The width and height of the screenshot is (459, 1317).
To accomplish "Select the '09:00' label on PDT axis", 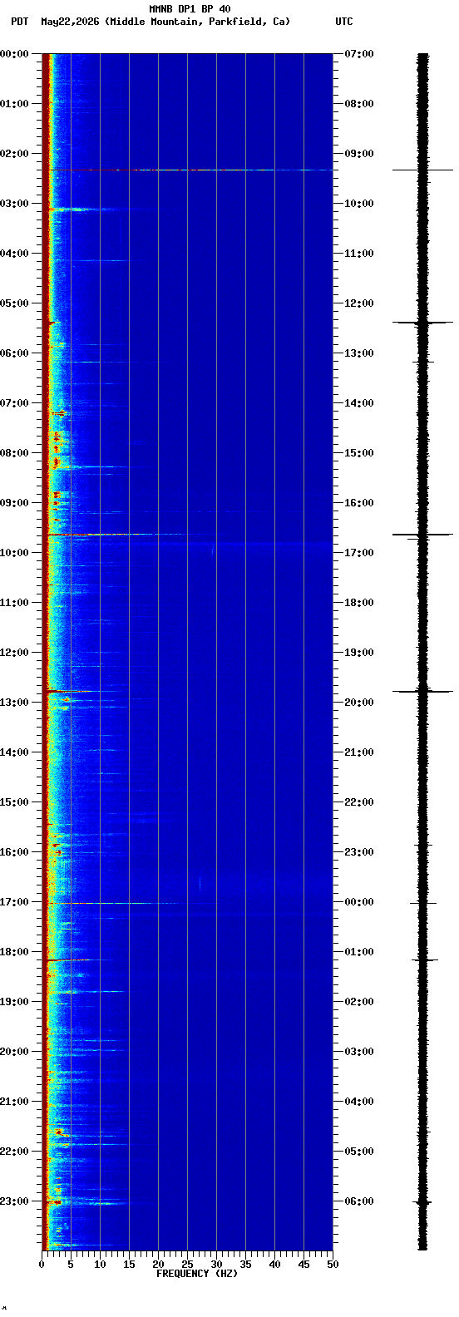I will (x=15, y=503).
